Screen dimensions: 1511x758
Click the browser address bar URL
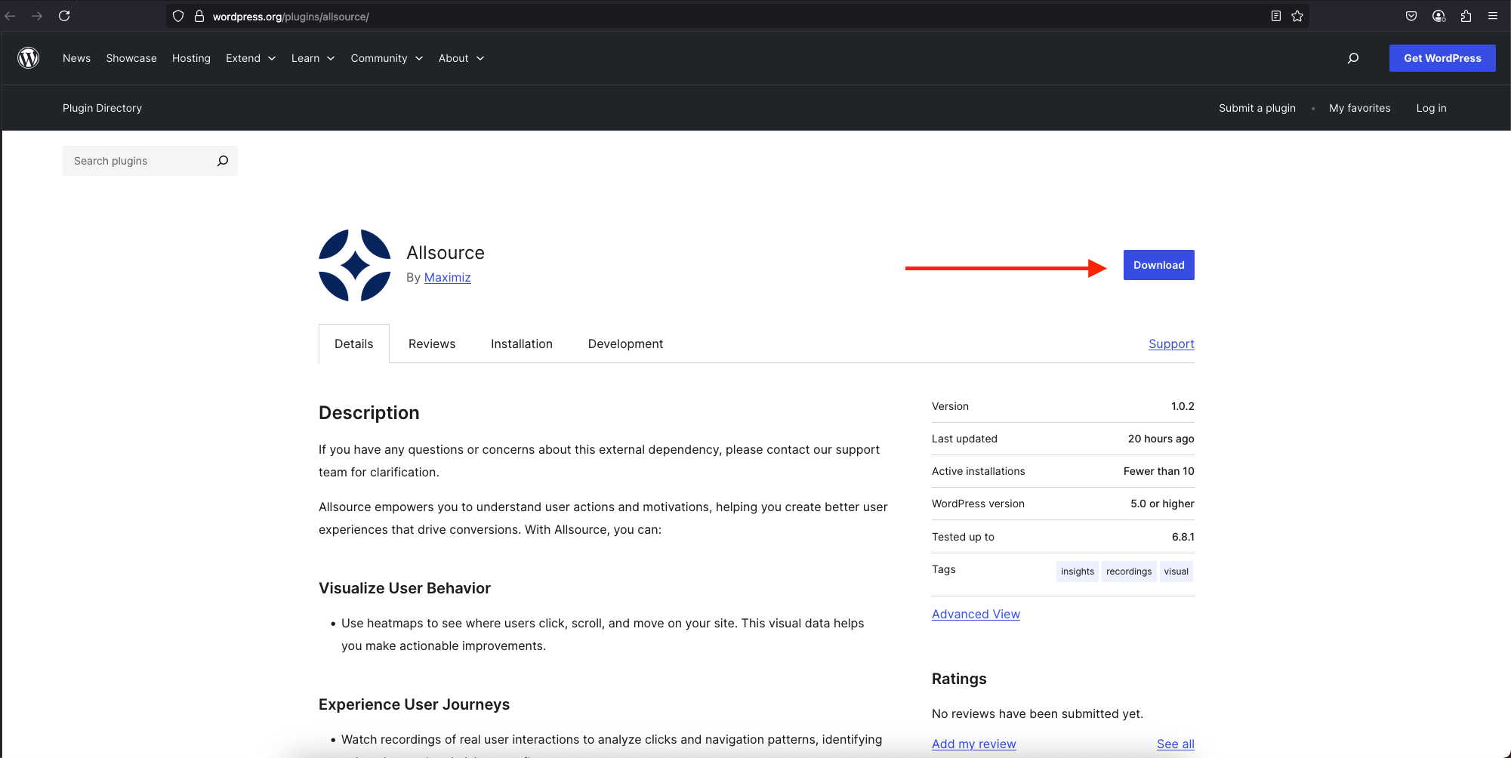(x=291, y=17)
